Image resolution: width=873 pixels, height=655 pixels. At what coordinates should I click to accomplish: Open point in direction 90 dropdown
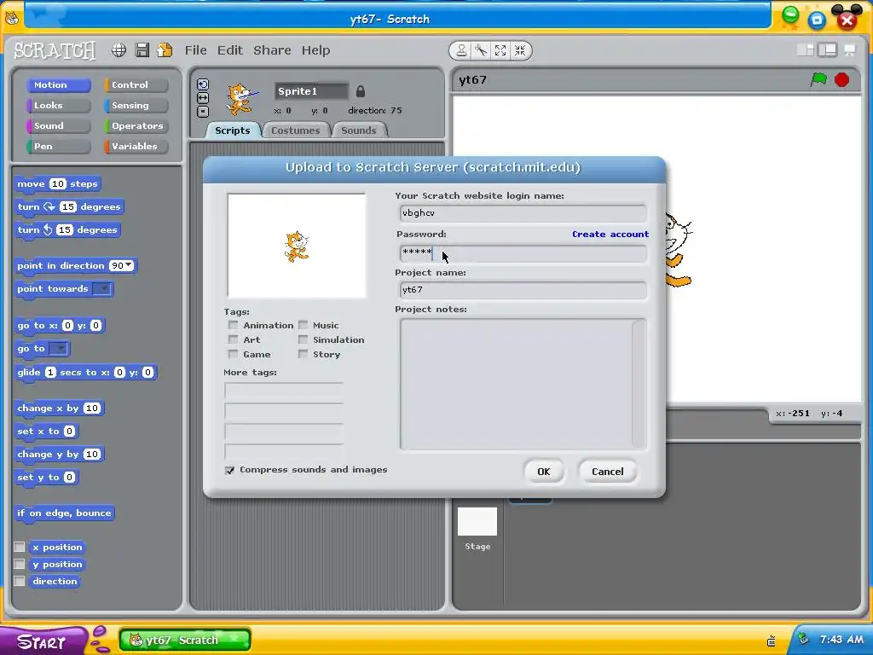(130, 265)
